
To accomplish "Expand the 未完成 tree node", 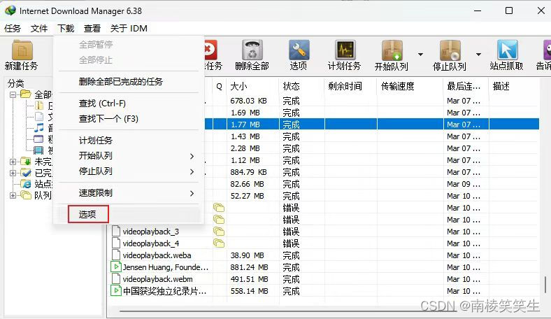I will (13, 162).
